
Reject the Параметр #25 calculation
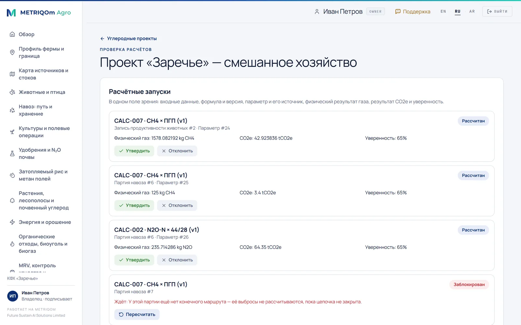tap(177, 205)
